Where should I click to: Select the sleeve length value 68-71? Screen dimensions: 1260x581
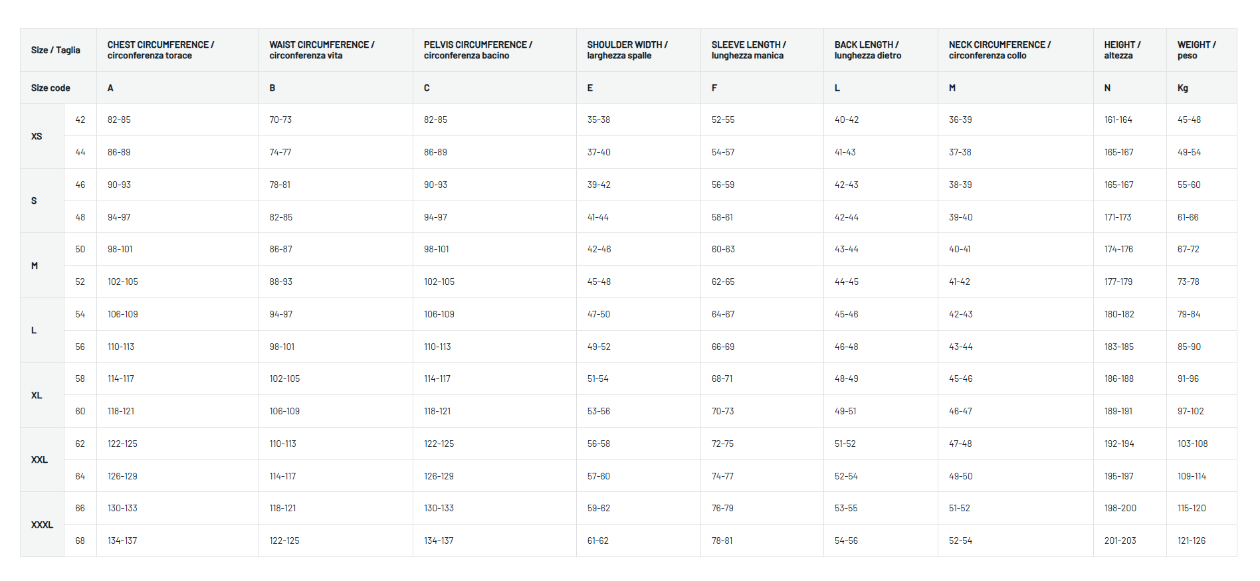[722, 378]
